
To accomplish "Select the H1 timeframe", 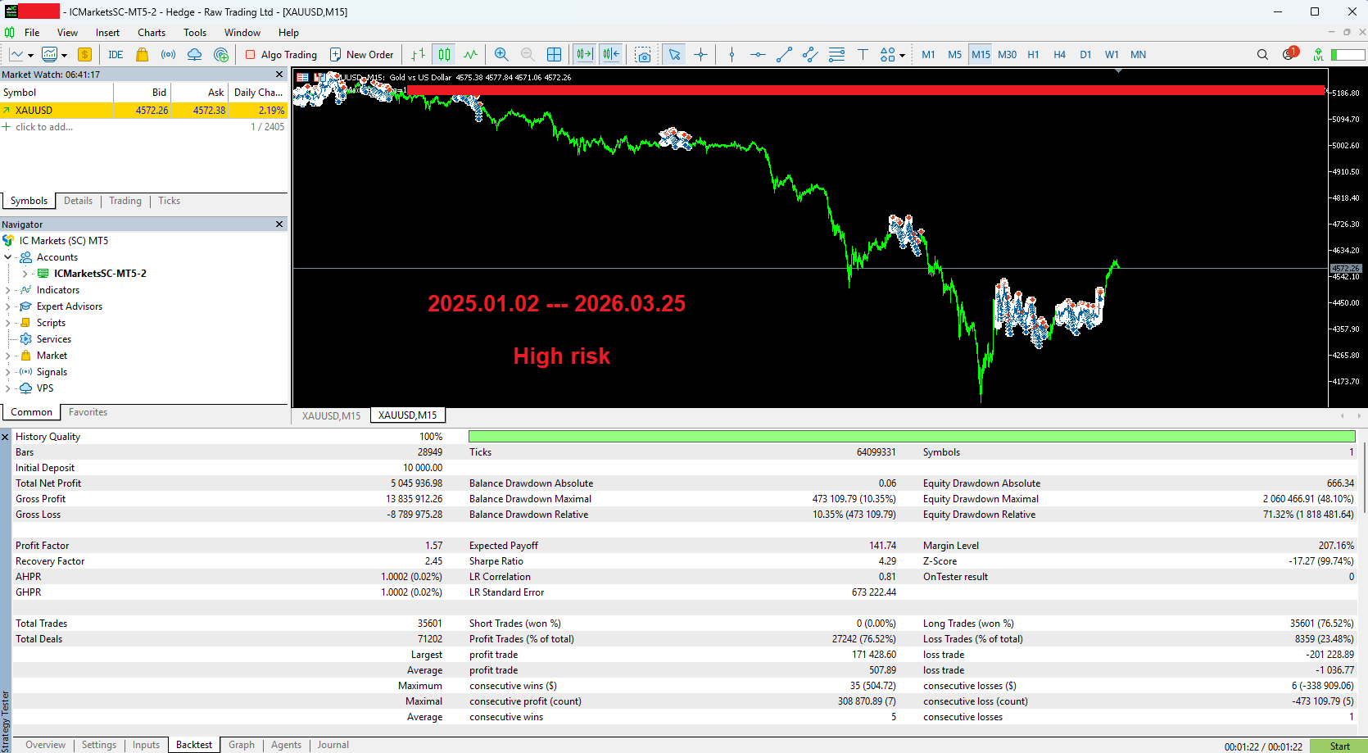I will 1033,55.
